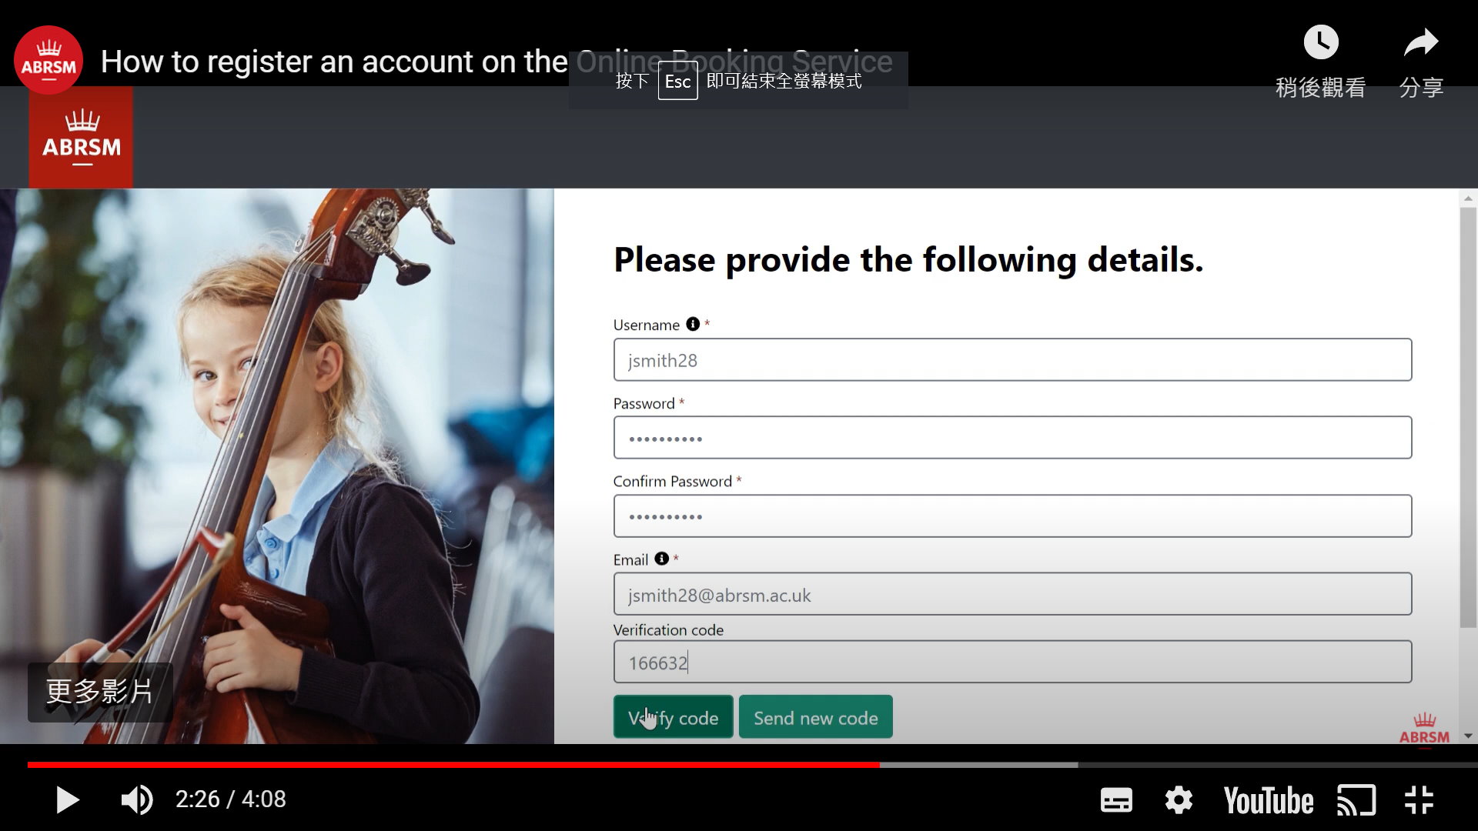Click the Verify code button
Screen dimensions: 1478x831
point(673,717)
